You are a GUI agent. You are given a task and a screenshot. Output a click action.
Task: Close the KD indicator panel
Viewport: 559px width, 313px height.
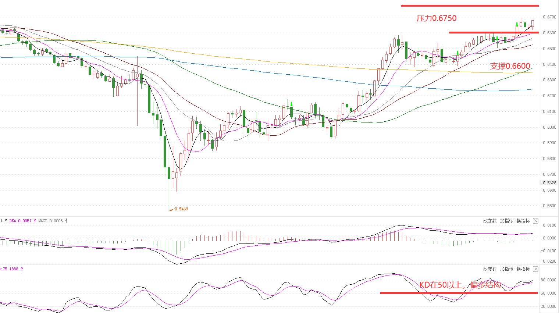(x=535, y=269)
